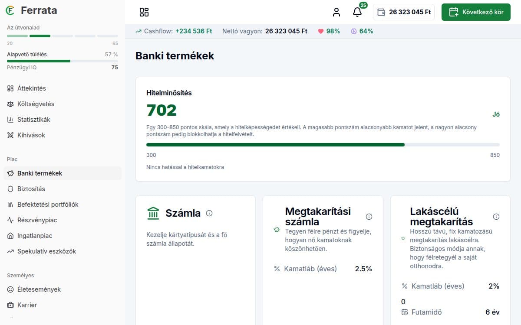Click the percent icon beside 2% Kamatláb

(x=405, y=286)
